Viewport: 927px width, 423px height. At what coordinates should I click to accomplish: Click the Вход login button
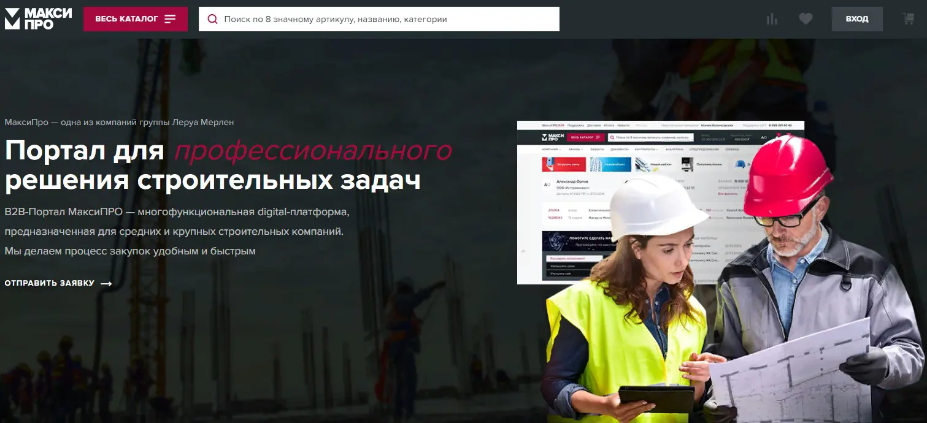coord(857,19)
